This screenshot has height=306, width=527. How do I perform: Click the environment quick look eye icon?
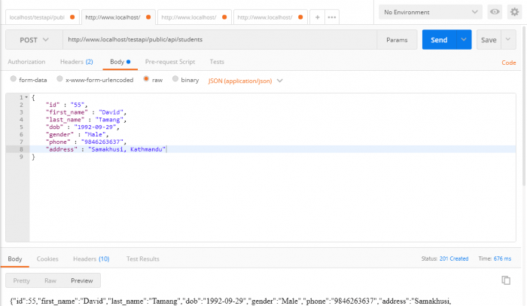click(495, 12)
